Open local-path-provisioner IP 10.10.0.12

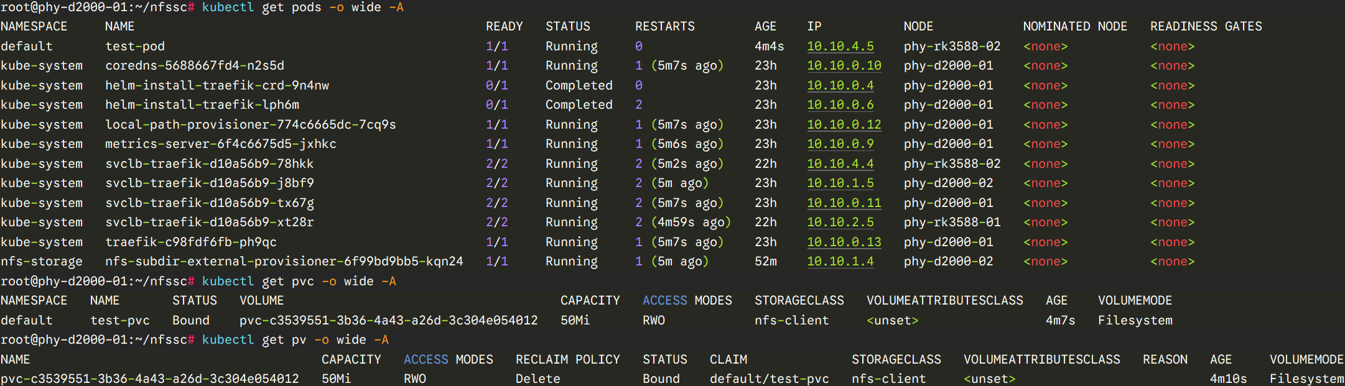(844, 124)
